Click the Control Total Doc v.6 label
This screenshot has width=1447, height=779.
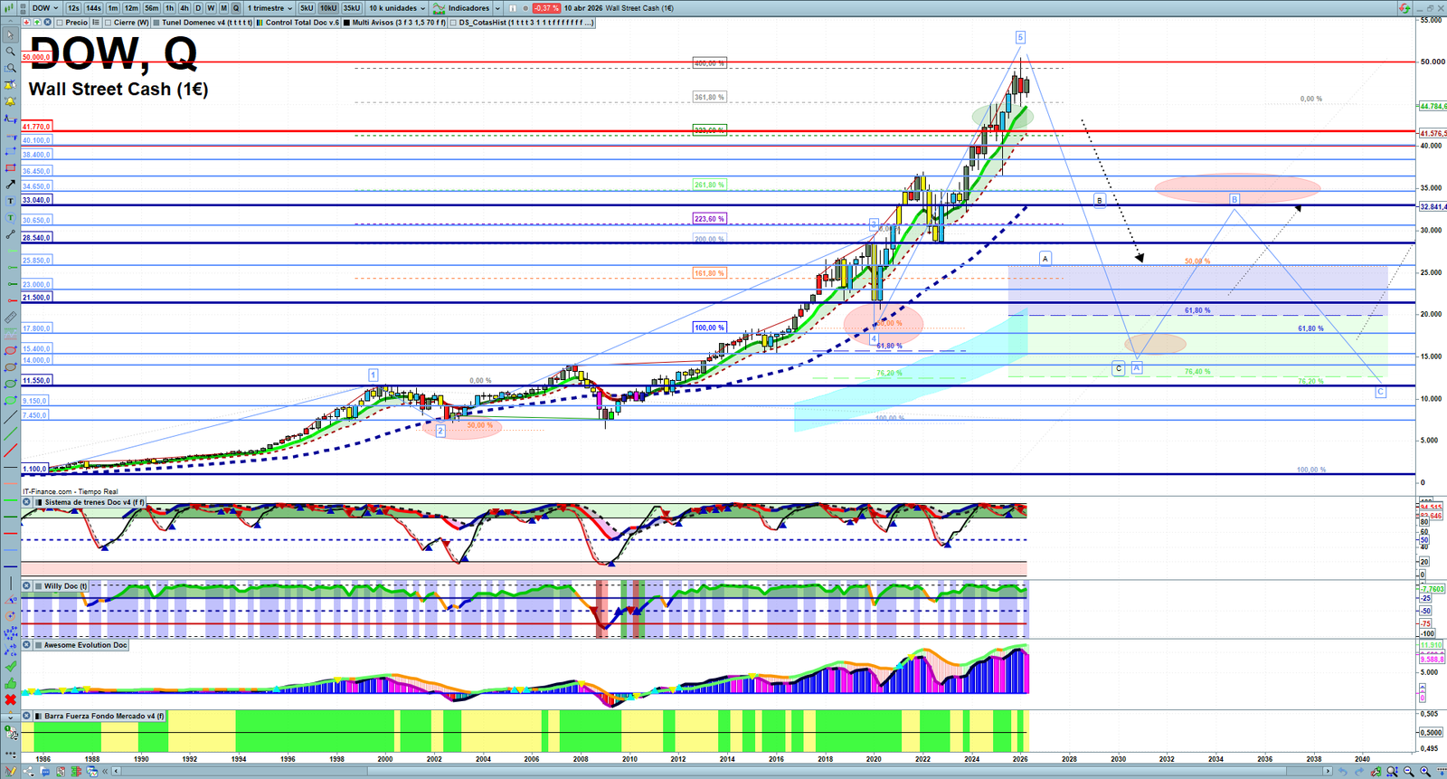point(302,23)
